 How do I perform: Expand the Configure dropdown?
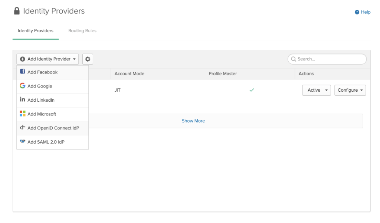(x=350, y=90)
